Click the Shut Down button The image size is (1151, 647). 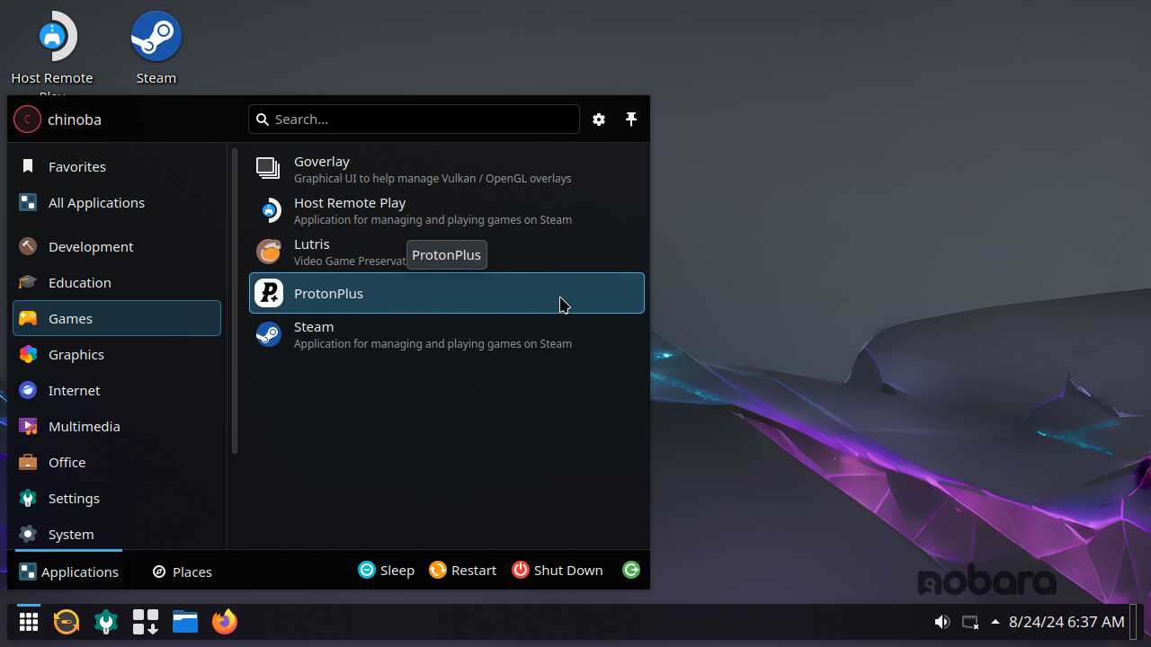(x=558, y=570)
